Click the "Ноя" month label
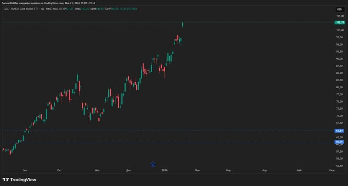Screen dimensions: 348x186 pyautogui.click(x=97, y=170)
